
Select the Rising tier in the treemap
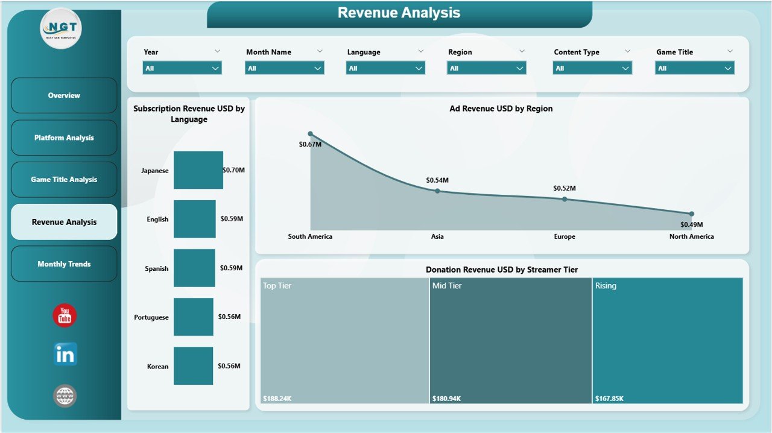(668, 341)
